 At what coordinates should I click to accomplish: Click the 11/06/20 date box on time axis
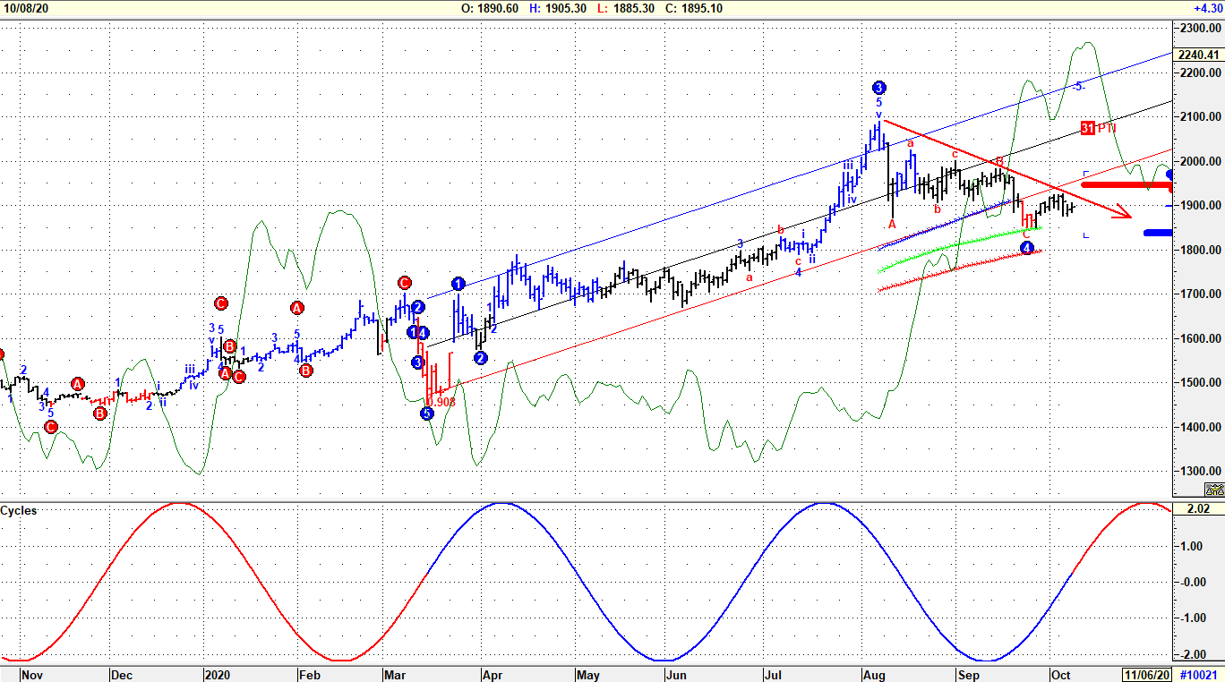(1145, 674)
